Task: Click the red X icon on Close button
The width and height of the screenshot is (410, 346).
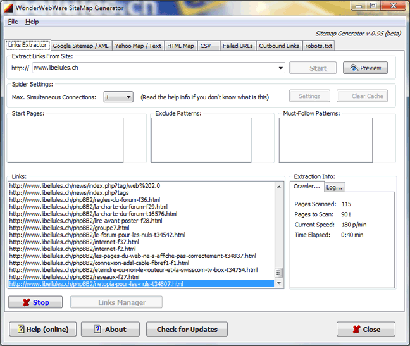Action: click(356, 330)
